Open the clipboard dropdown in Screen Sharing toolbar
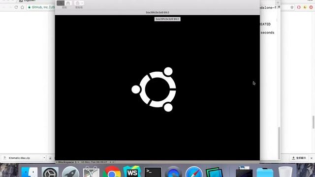Image resolution: width=315 pixels, height=177 pixels. tap(79, 3)
